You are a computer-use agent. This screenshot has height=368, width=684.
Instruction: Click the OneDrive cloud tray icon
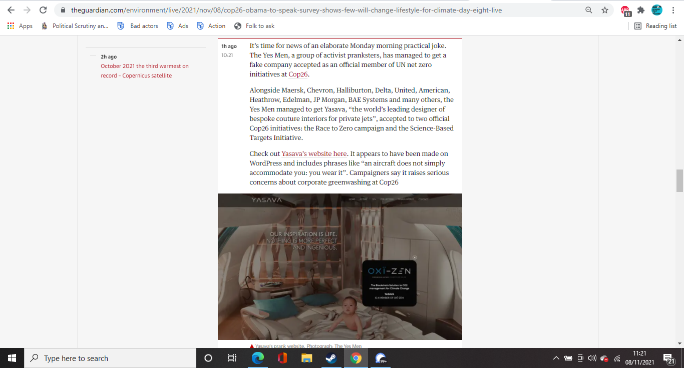605,358
